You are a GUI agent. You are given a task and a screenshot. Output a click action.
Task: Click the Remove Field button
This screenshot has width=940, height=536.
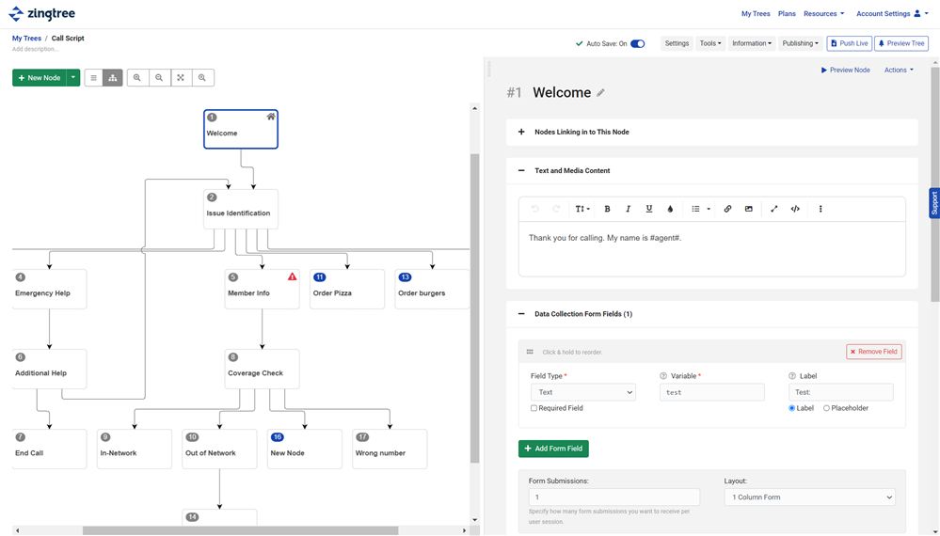[873, 352]
